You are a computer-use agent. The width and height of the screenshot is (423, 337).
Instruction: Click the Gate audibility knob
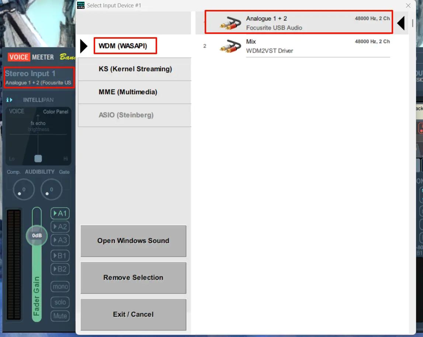pos(51,189)
